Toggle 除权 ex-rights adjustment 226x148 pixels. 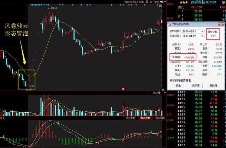point(142,2)
